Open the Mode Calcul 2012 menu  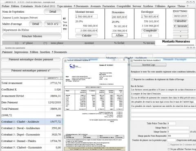45,6
